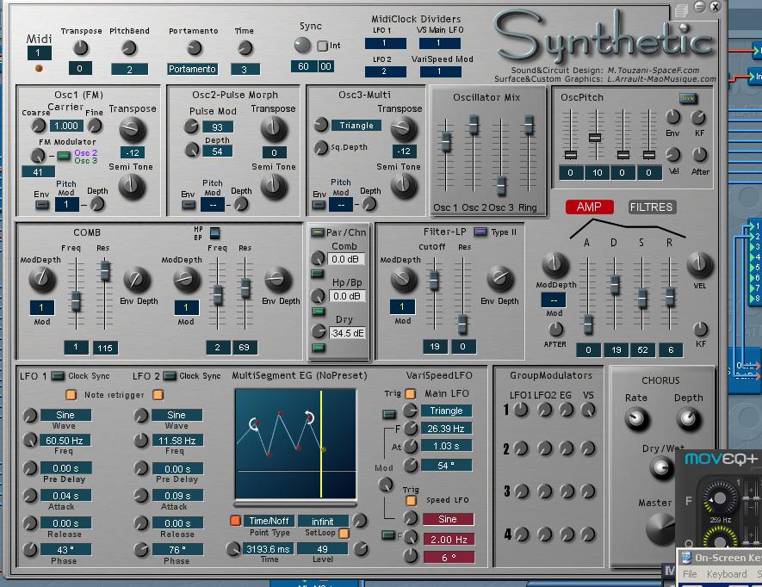Click the PitchBend knob
Screen dimensions: 762x587
(129, 48)
